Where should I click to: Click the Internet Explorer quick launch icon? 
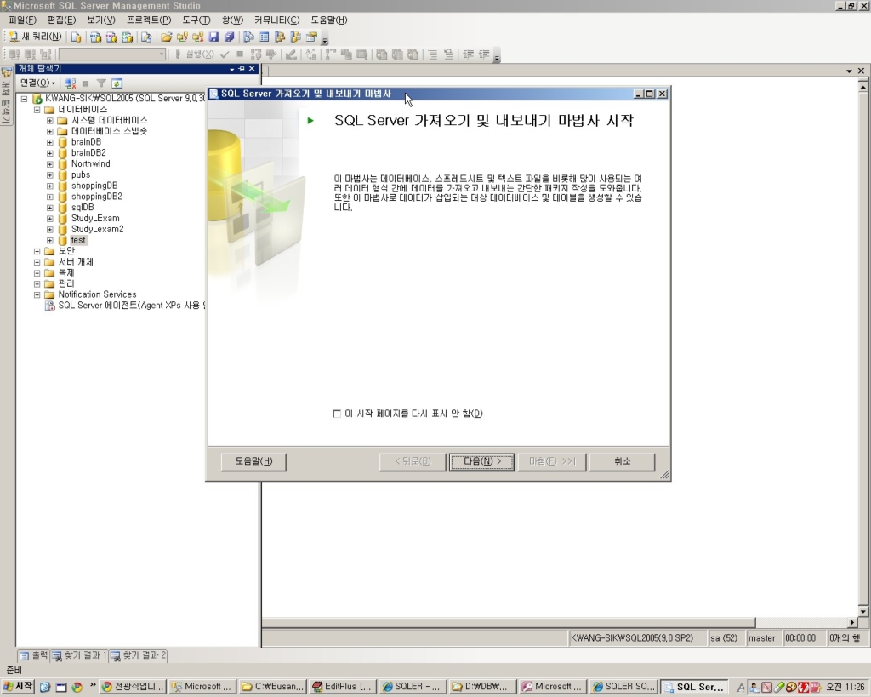click(x=45, y=687)
